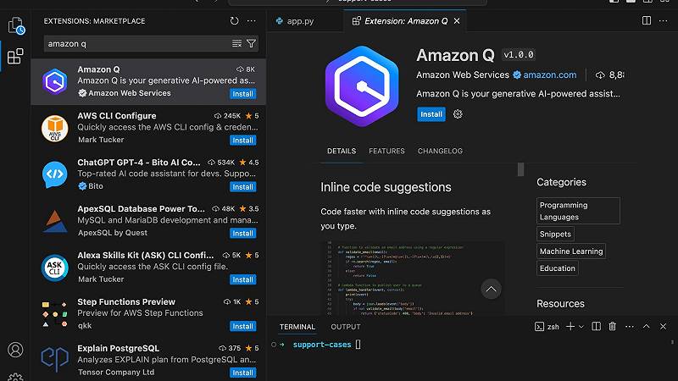Kill the terminal with trash icon

tap(612, 327)
